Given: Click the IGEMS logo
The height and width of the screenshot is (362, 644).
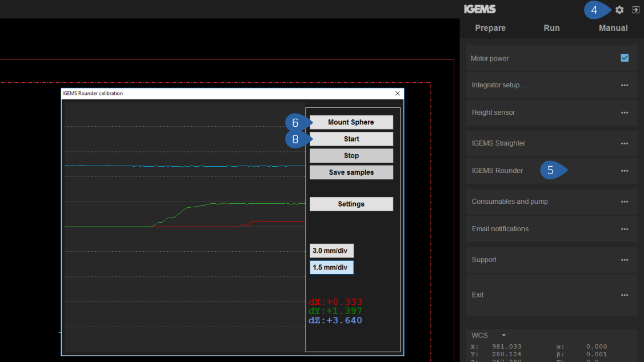Looking at the screenshot, I should (x=480, y=9).
